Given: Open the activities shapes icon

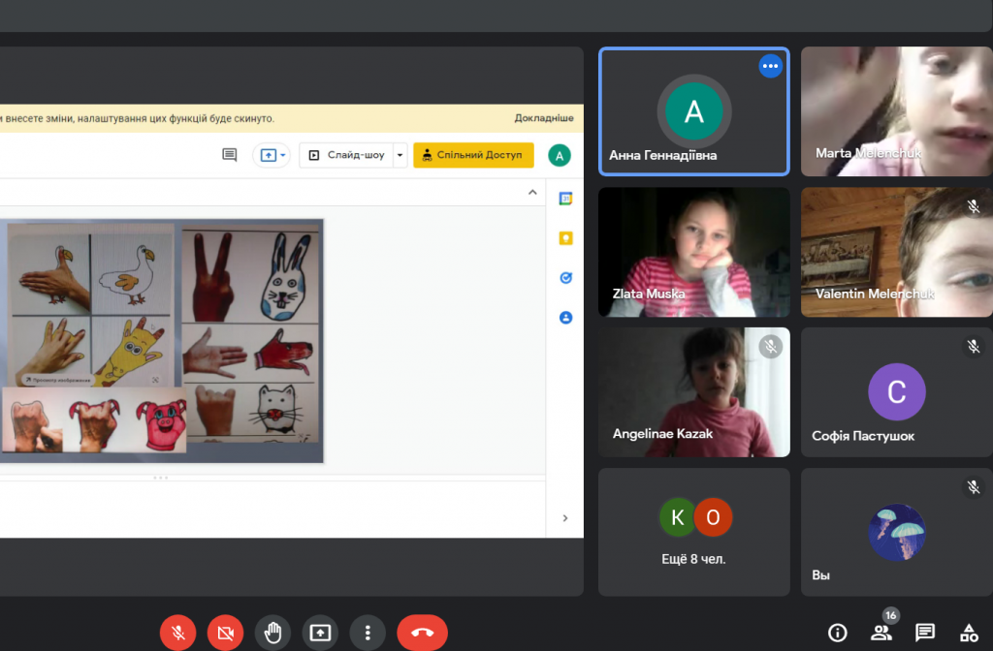Looking at the screenshot, I should tap(968, 633).
